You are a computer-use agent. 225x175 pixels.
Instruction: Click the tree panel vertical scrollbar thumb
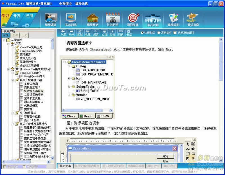point(52,46)
